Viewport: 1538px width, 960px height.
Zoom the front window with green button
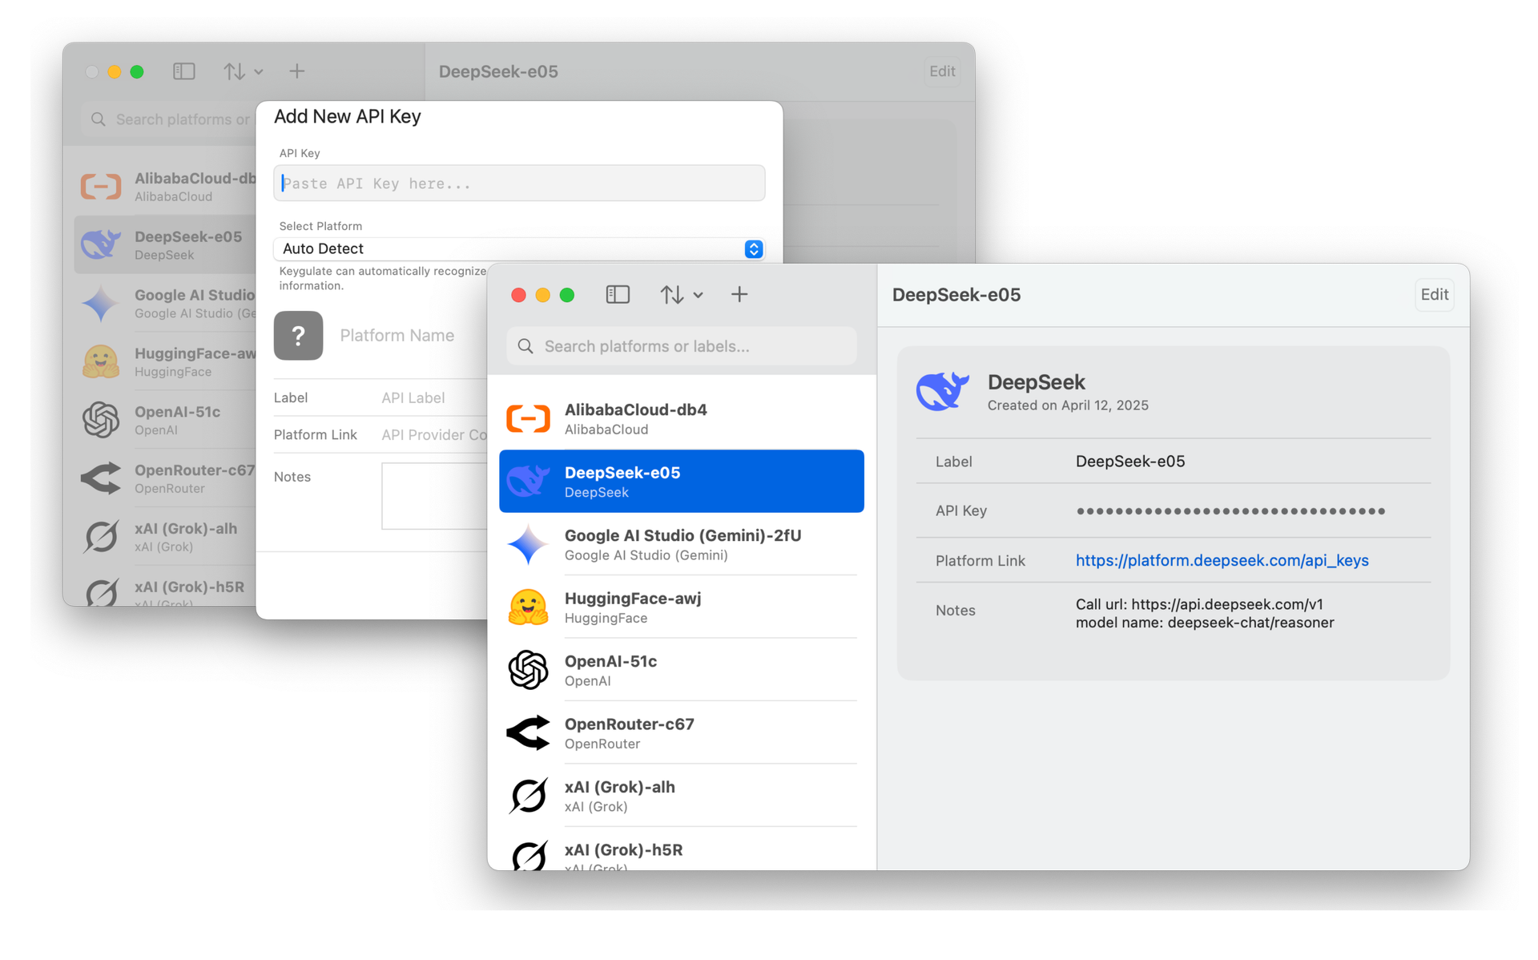(567, 295)
